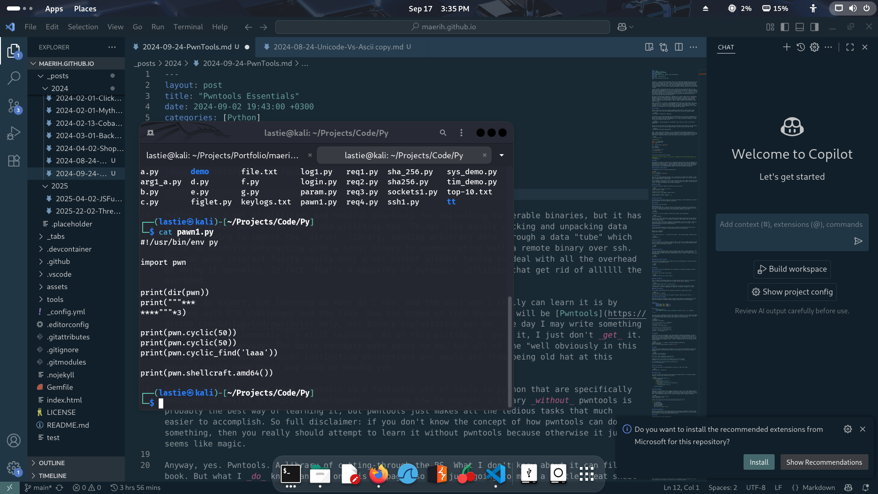Open Copilot chat history icon
This screenshot has height=494, width=878.
pyautogui.click(x=801, y=47)
